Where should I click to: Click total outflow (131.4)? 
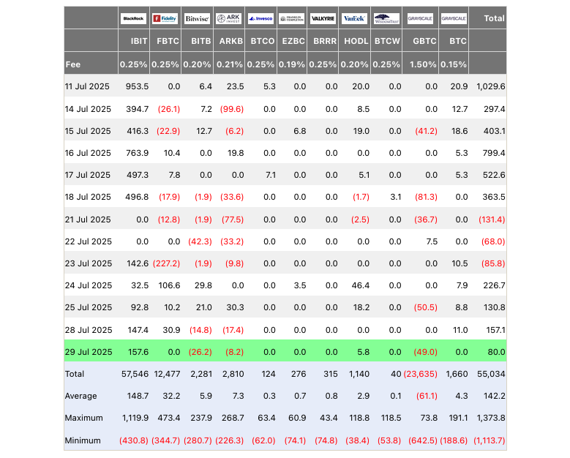[x=492, y=219]
